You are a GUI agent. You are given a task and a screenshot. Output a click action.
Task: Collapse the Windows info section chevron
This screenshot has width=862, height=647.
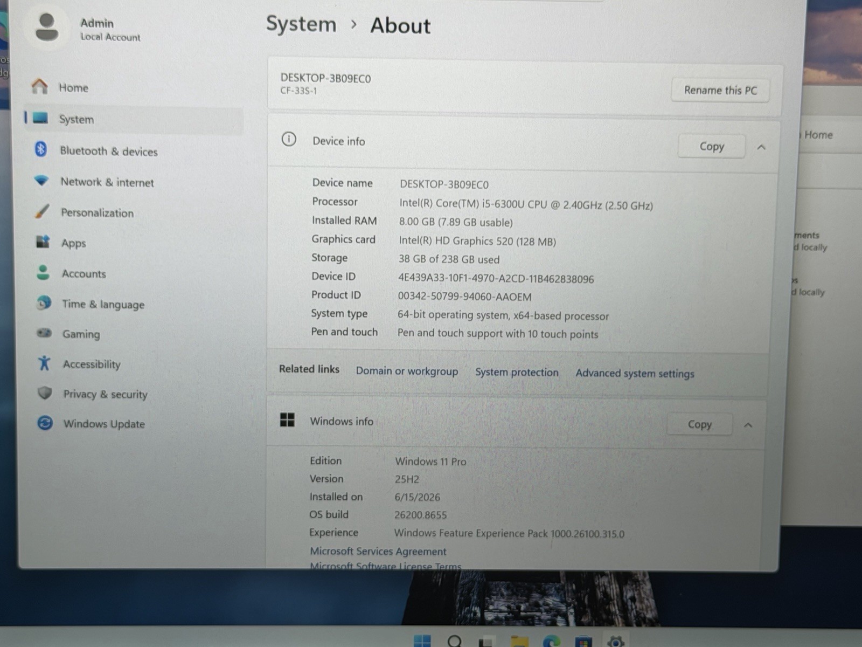[748, 425]
